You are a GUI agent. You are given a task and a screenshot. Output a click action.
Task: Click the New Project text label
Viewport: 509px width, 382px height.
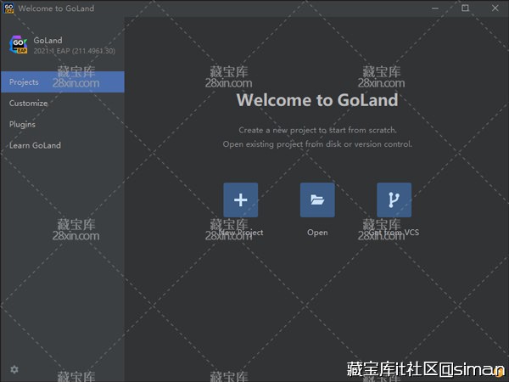pos(241,233)
